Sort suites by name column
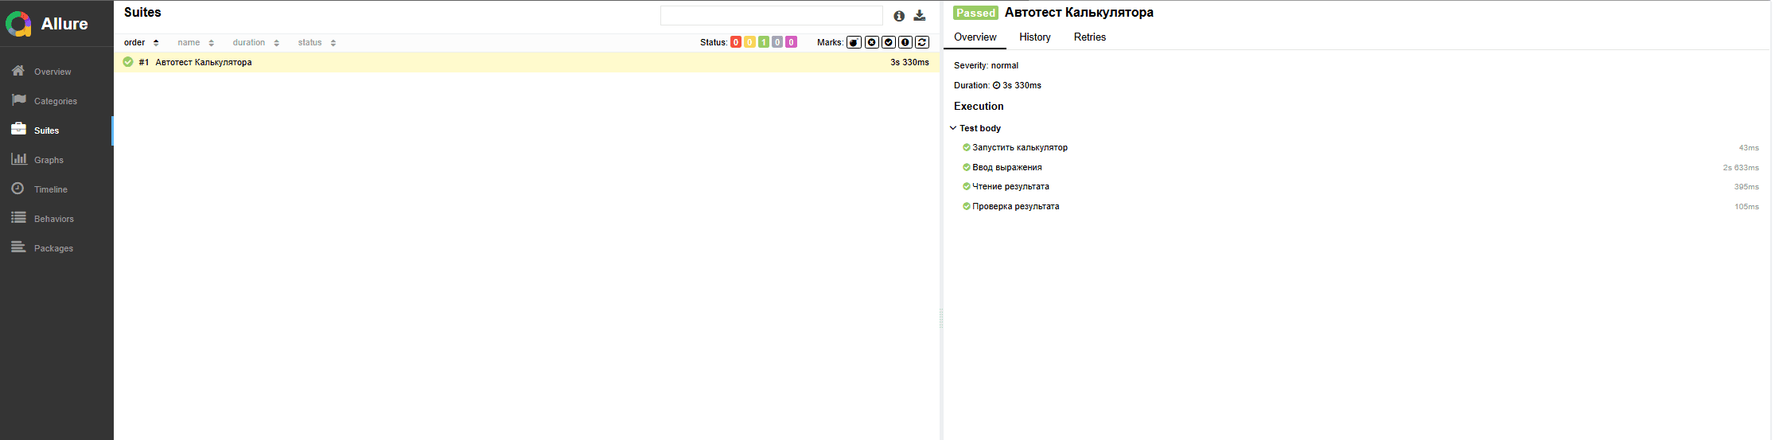This screenshot has height=440, width=1775. [195, 43]
